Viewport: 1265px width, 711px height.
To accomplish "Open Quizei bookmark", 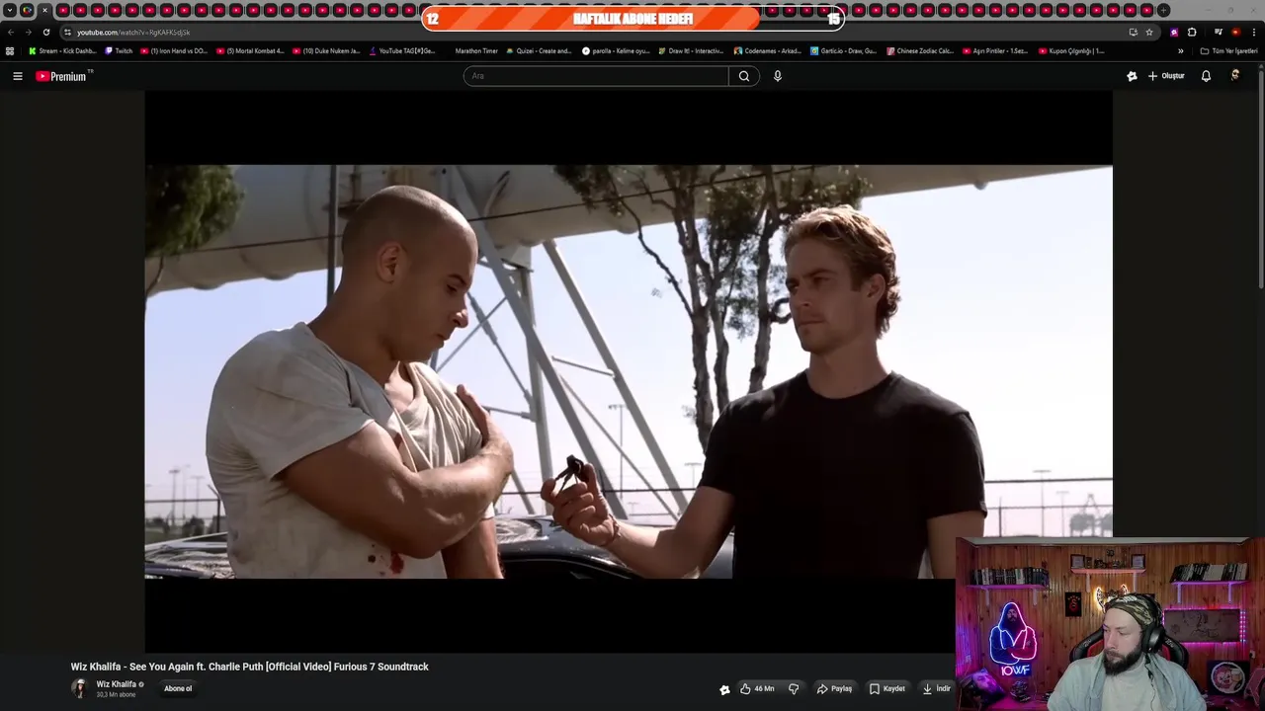I will (539, 51).
